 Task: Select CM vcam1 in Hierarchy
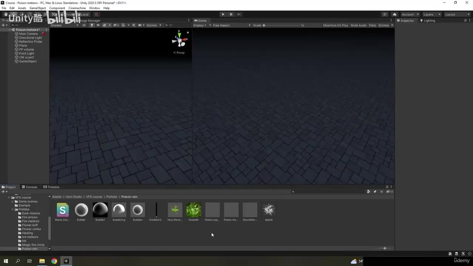(x=26, y=57)
